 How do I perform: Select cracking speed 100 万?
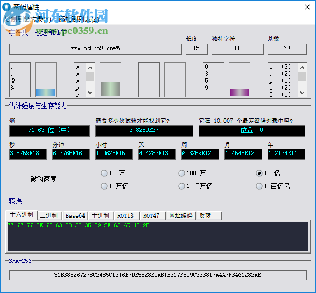click(x=192, y=173)
